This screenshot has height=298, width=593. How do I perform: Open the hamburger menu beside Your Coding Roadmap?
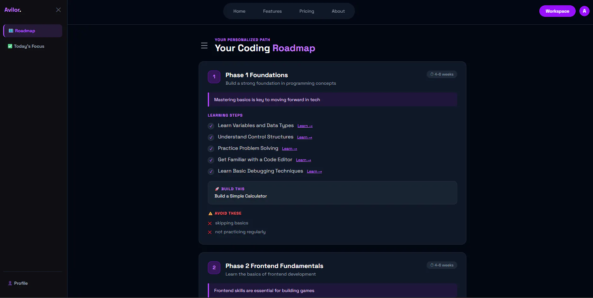point(204,46)
